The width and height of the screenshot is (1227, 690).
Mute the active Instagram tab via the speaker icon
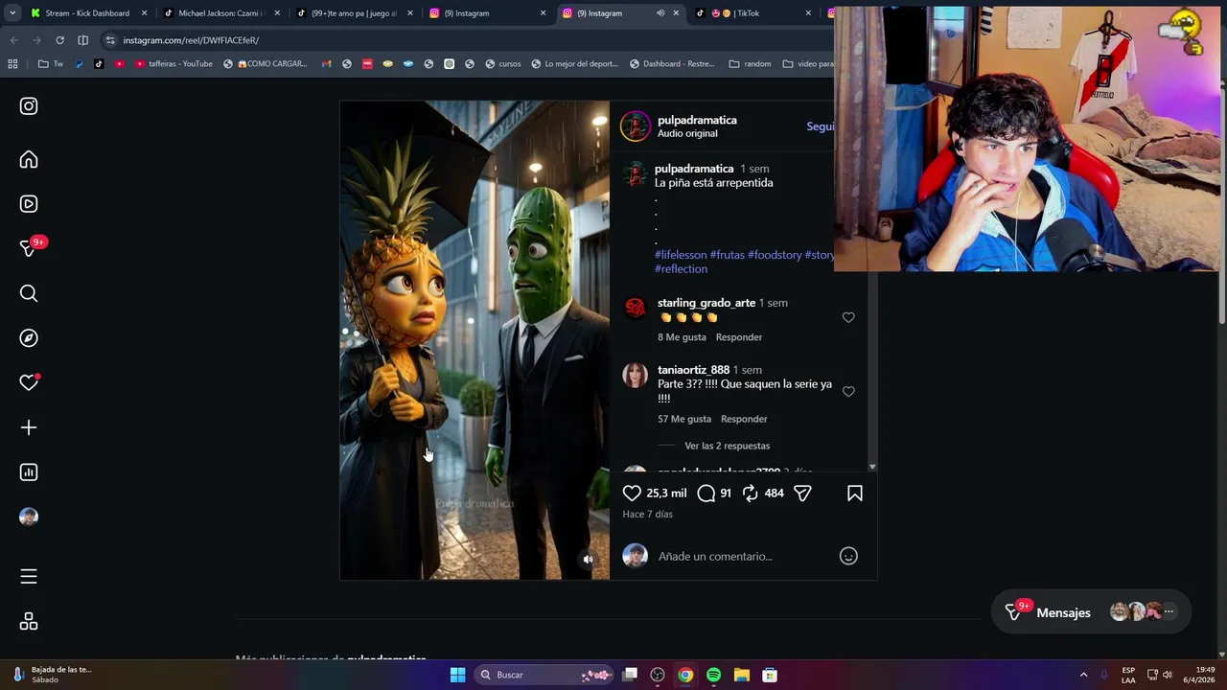[x=660, y=13]
